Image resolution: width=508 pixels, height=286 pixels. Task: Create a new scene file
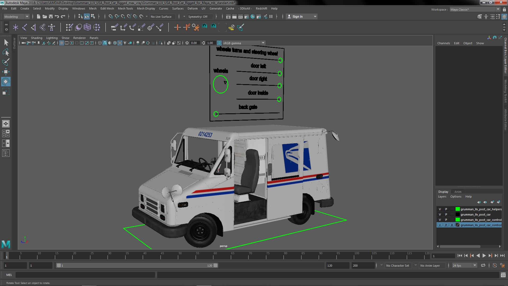click(x=38, y=16)
